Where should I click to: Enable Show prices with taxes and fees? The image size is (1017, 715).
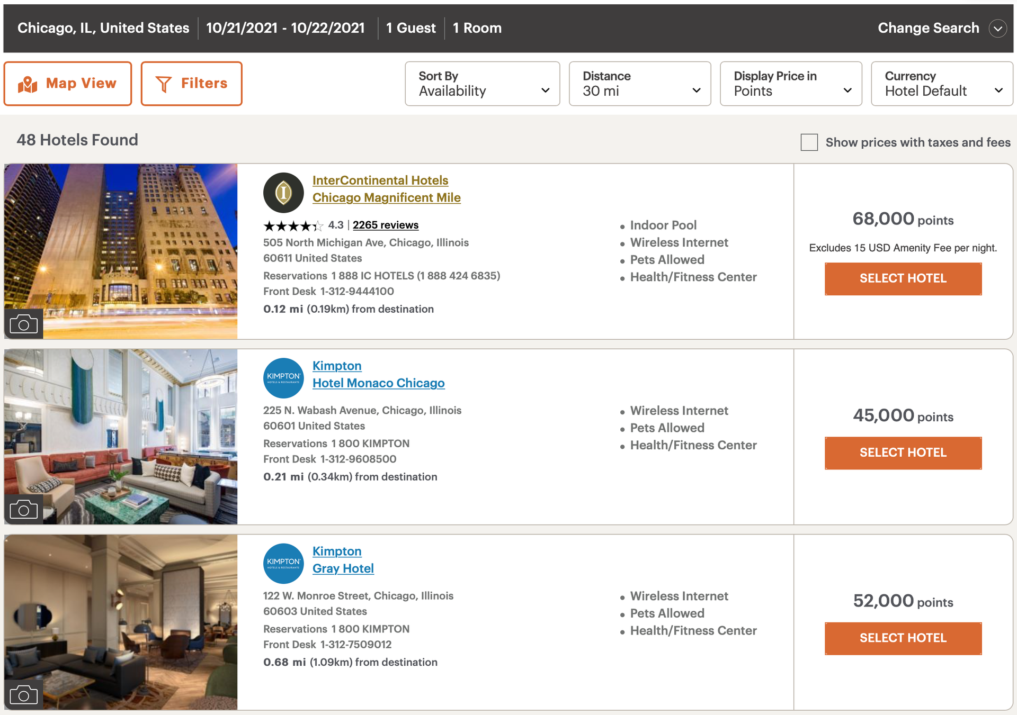(809, 142)
